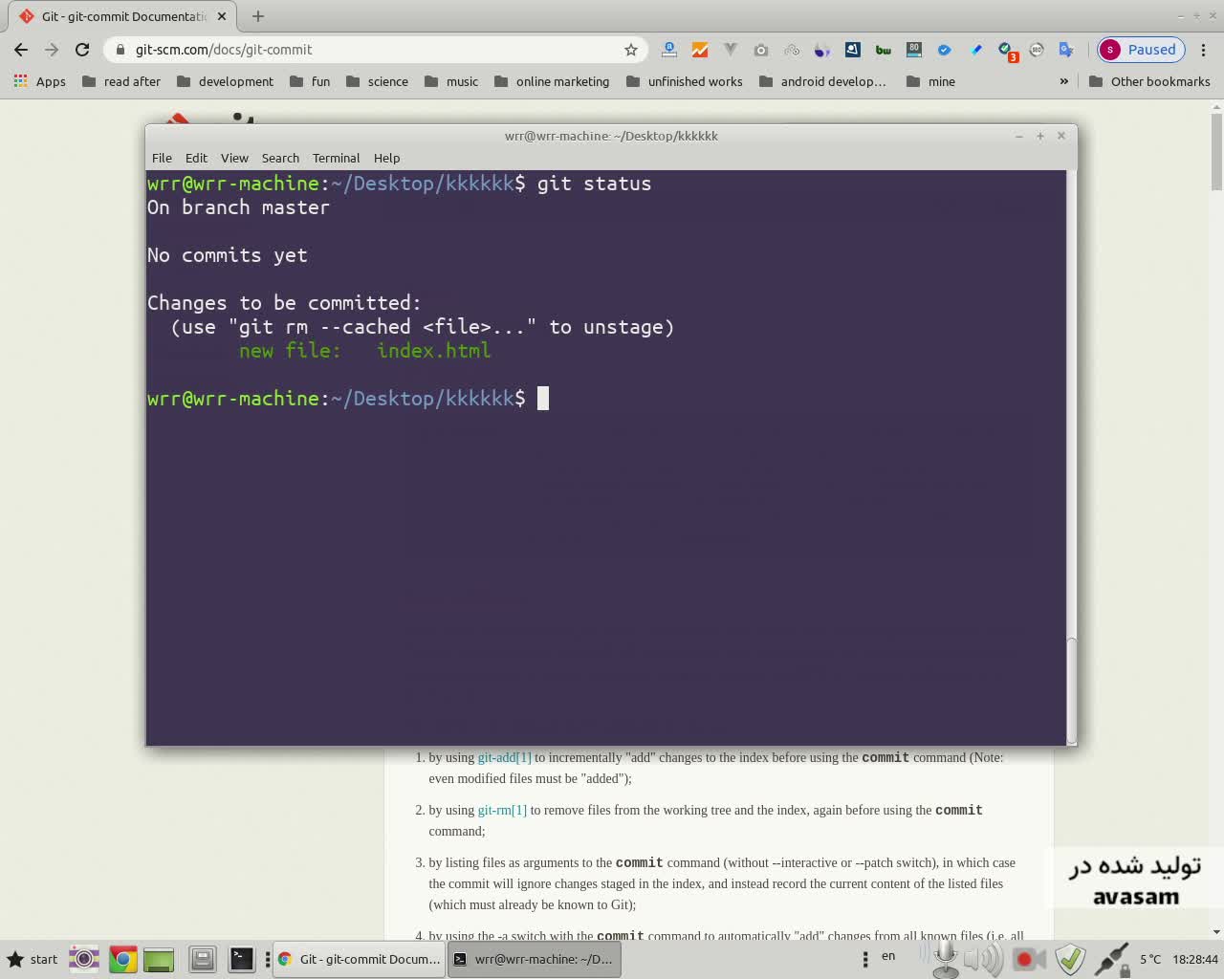
Task: Click the git-scm.com address bar
Action: tap(373, 50)
